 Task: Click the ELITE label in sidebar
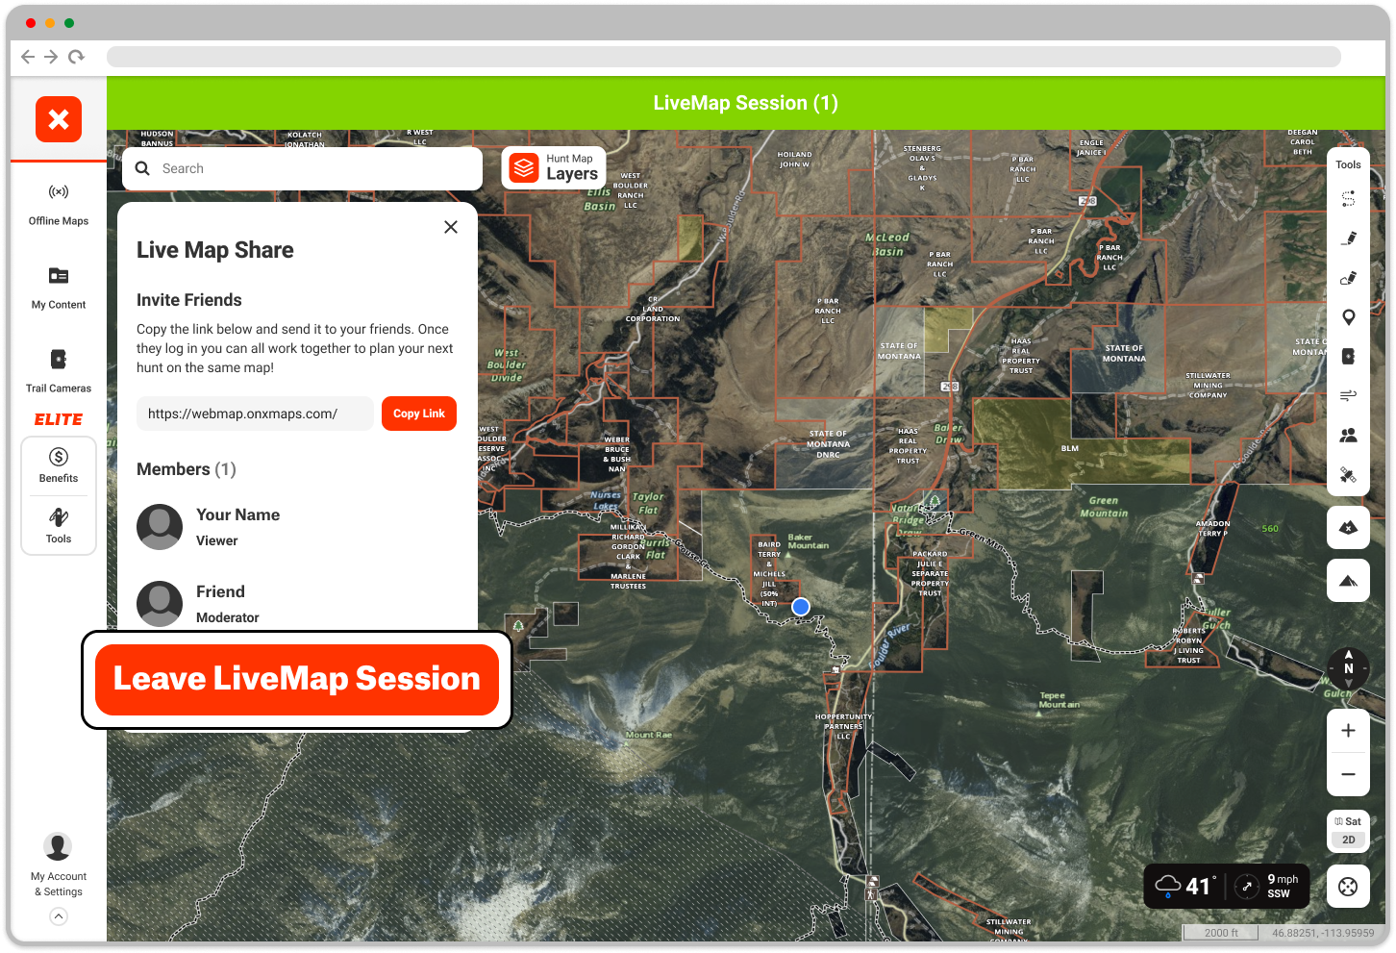click(59, 419)
